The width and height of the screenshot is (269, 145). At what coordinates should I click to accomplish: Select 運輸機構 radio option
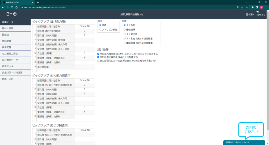pyautogui.click(x=125, y=29)
